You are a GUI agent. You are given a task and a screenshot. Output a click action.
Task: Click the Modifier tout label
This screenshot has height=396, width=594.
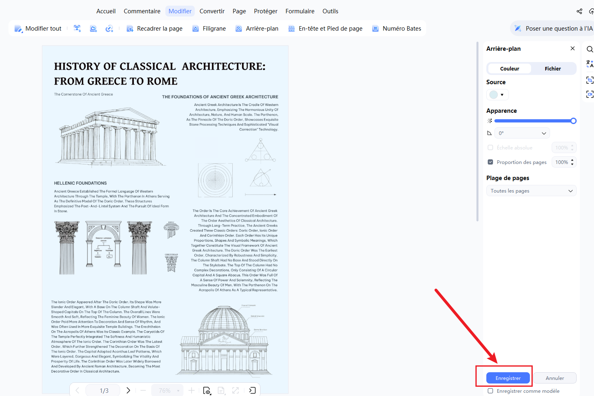pyautogui.click(x=44, y=29)
